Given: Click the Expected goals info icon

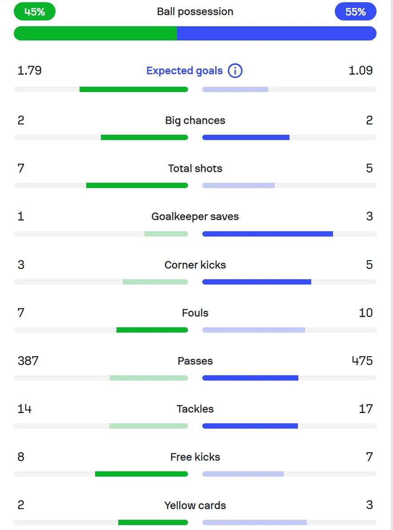Looking at the screenshot, I should pos(235,71).
